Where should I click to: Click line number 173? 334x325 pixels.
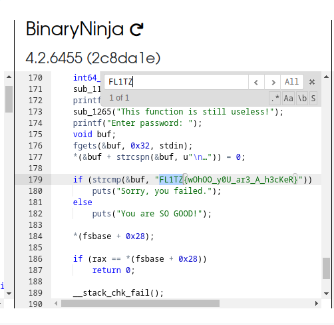tap(35, 112)
